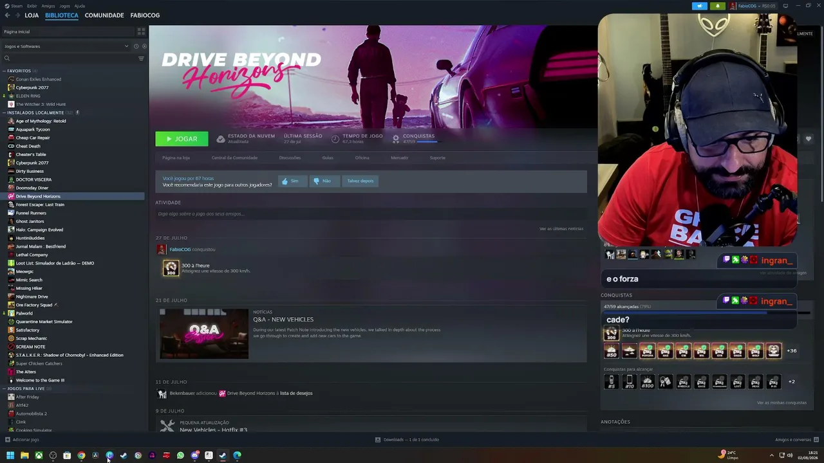Open the Windows Start menu
The height and width of the screenshot is (463, 824).
[10, 455]
